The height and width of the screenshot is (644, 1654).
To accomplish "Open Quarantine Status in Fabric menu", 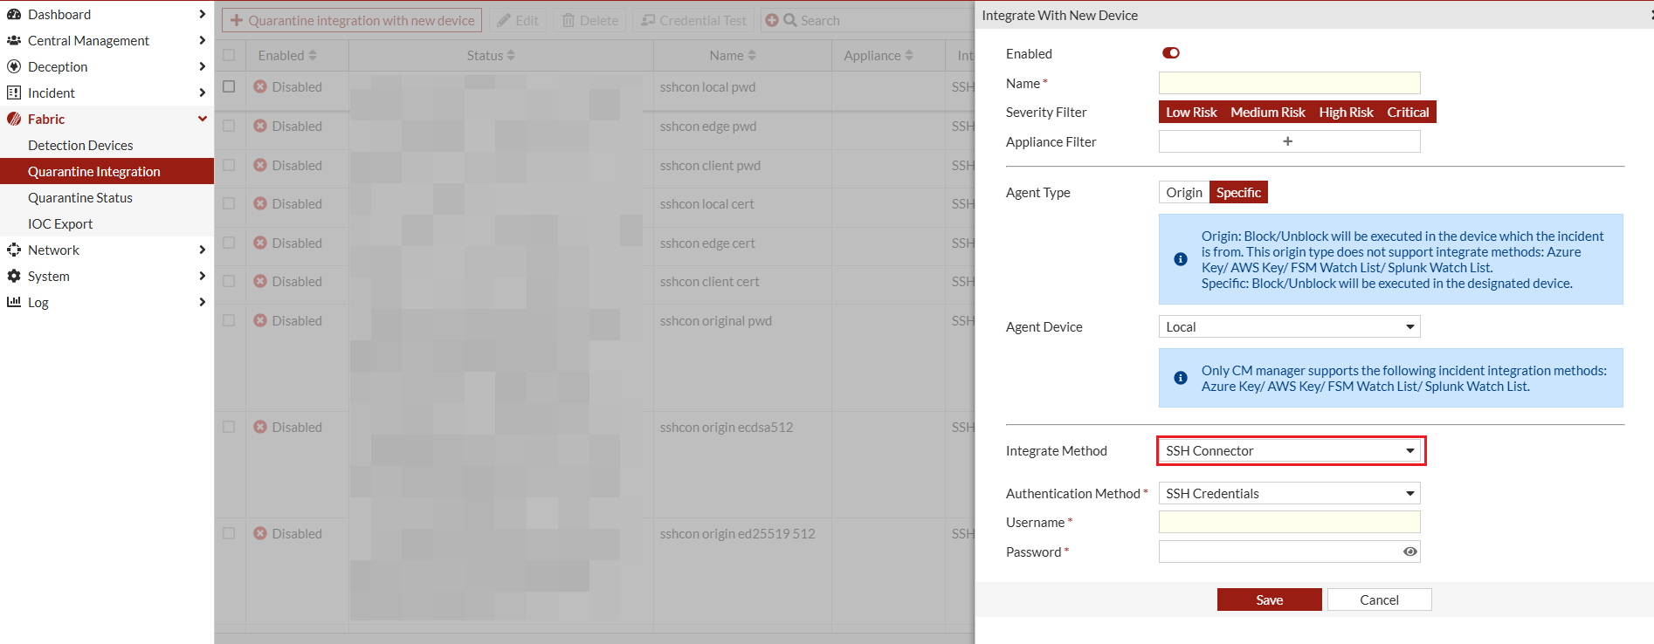I will point(80,198).
